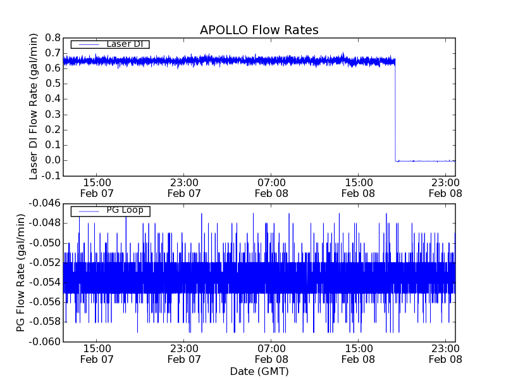
Task: Click the 0.3 tick on the top plot
Action: pyautogui.click(x=53, y=115)
